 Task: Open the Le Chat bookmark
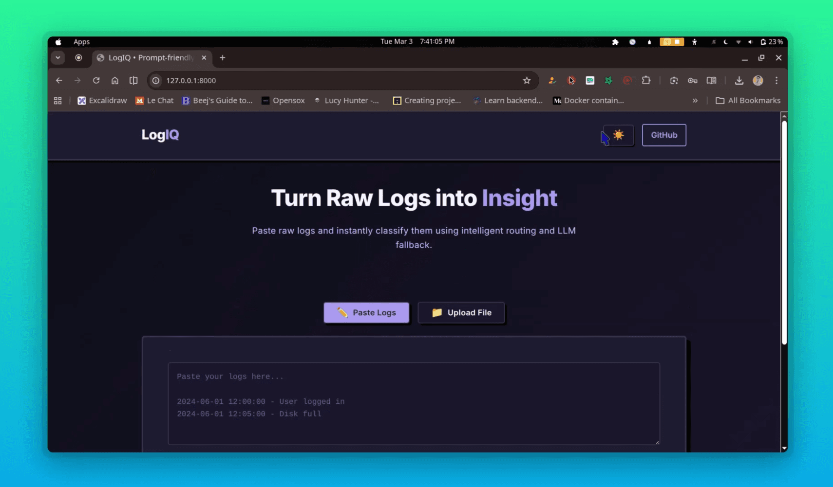click(154, 101)
